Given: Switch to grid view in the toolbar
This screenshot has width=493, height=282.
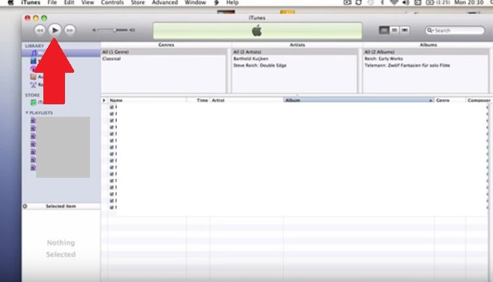Looking at the screenshot, I should click(x=395, y=30).
